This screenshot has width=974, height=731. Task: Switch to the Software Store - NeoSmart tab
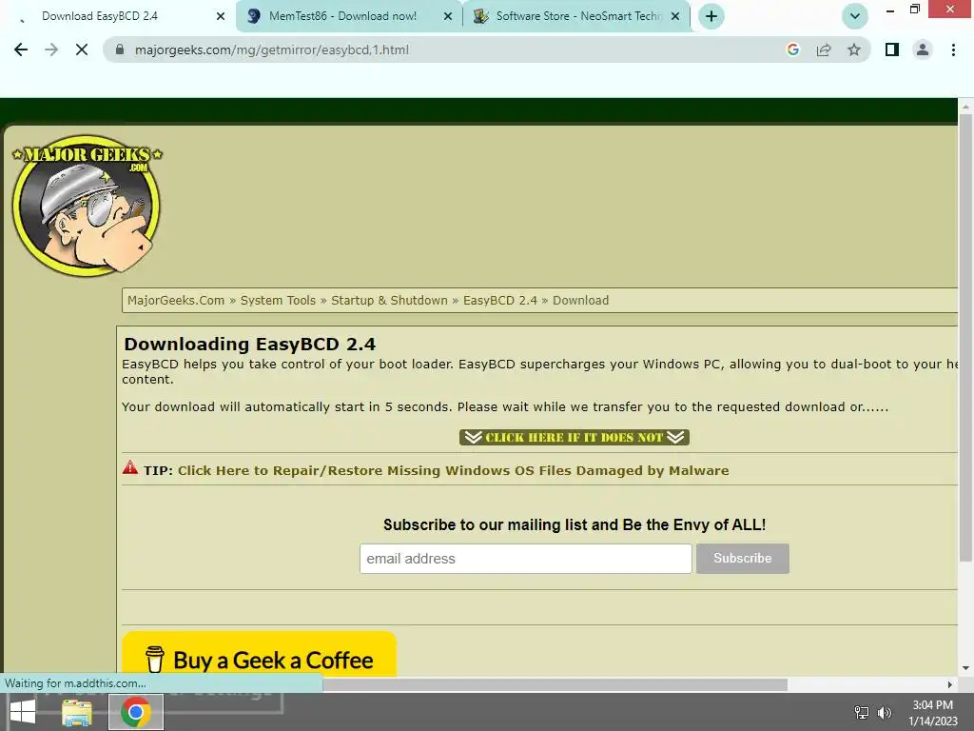[575, 16]
